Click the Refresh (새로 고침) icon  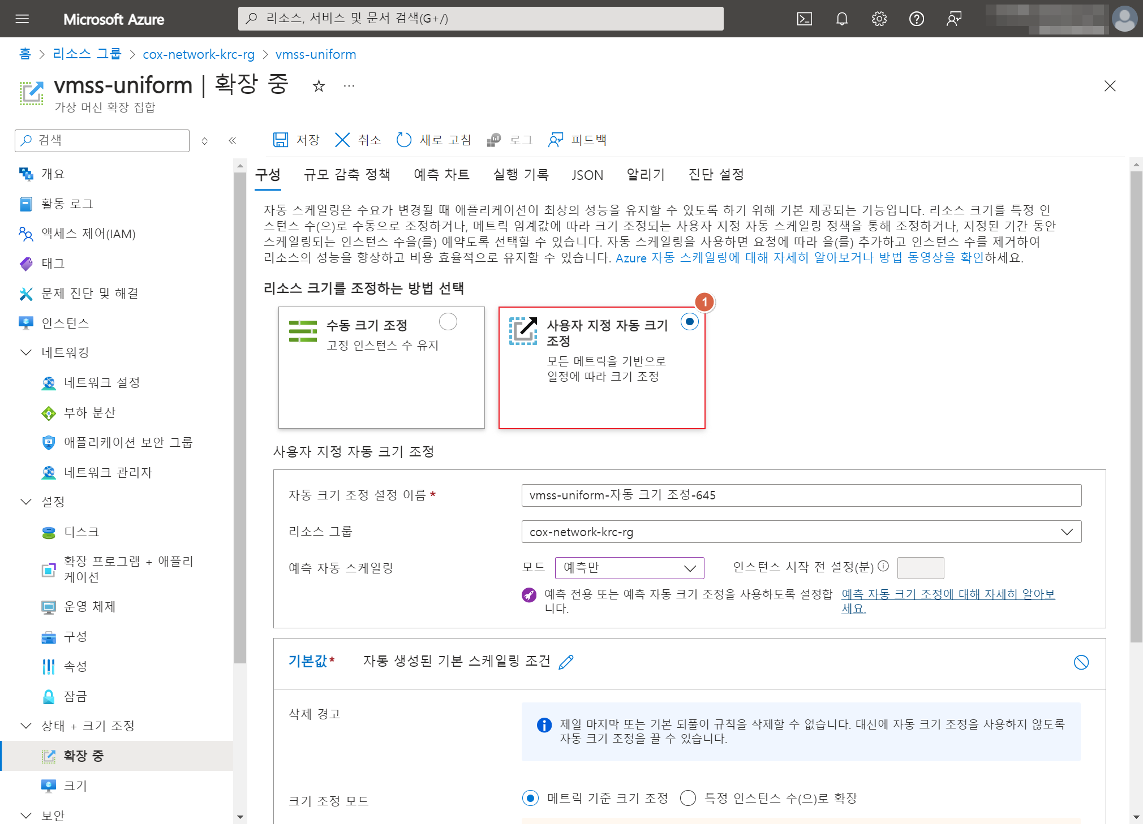click(403, 140)
